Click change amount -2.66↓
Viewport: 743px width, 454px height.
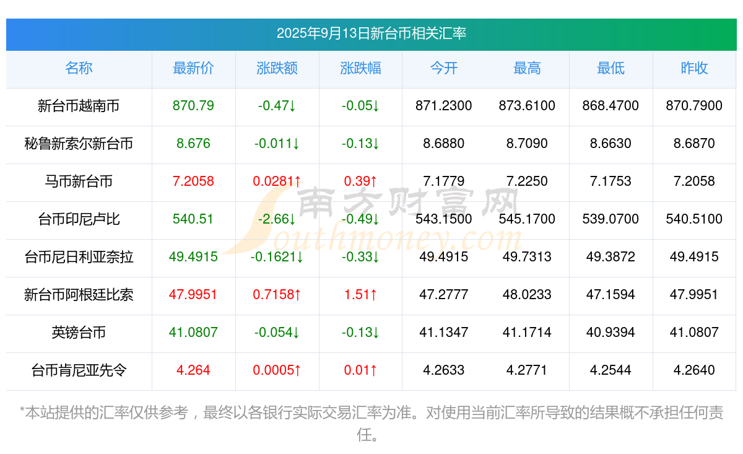click(x=277, y=219)
